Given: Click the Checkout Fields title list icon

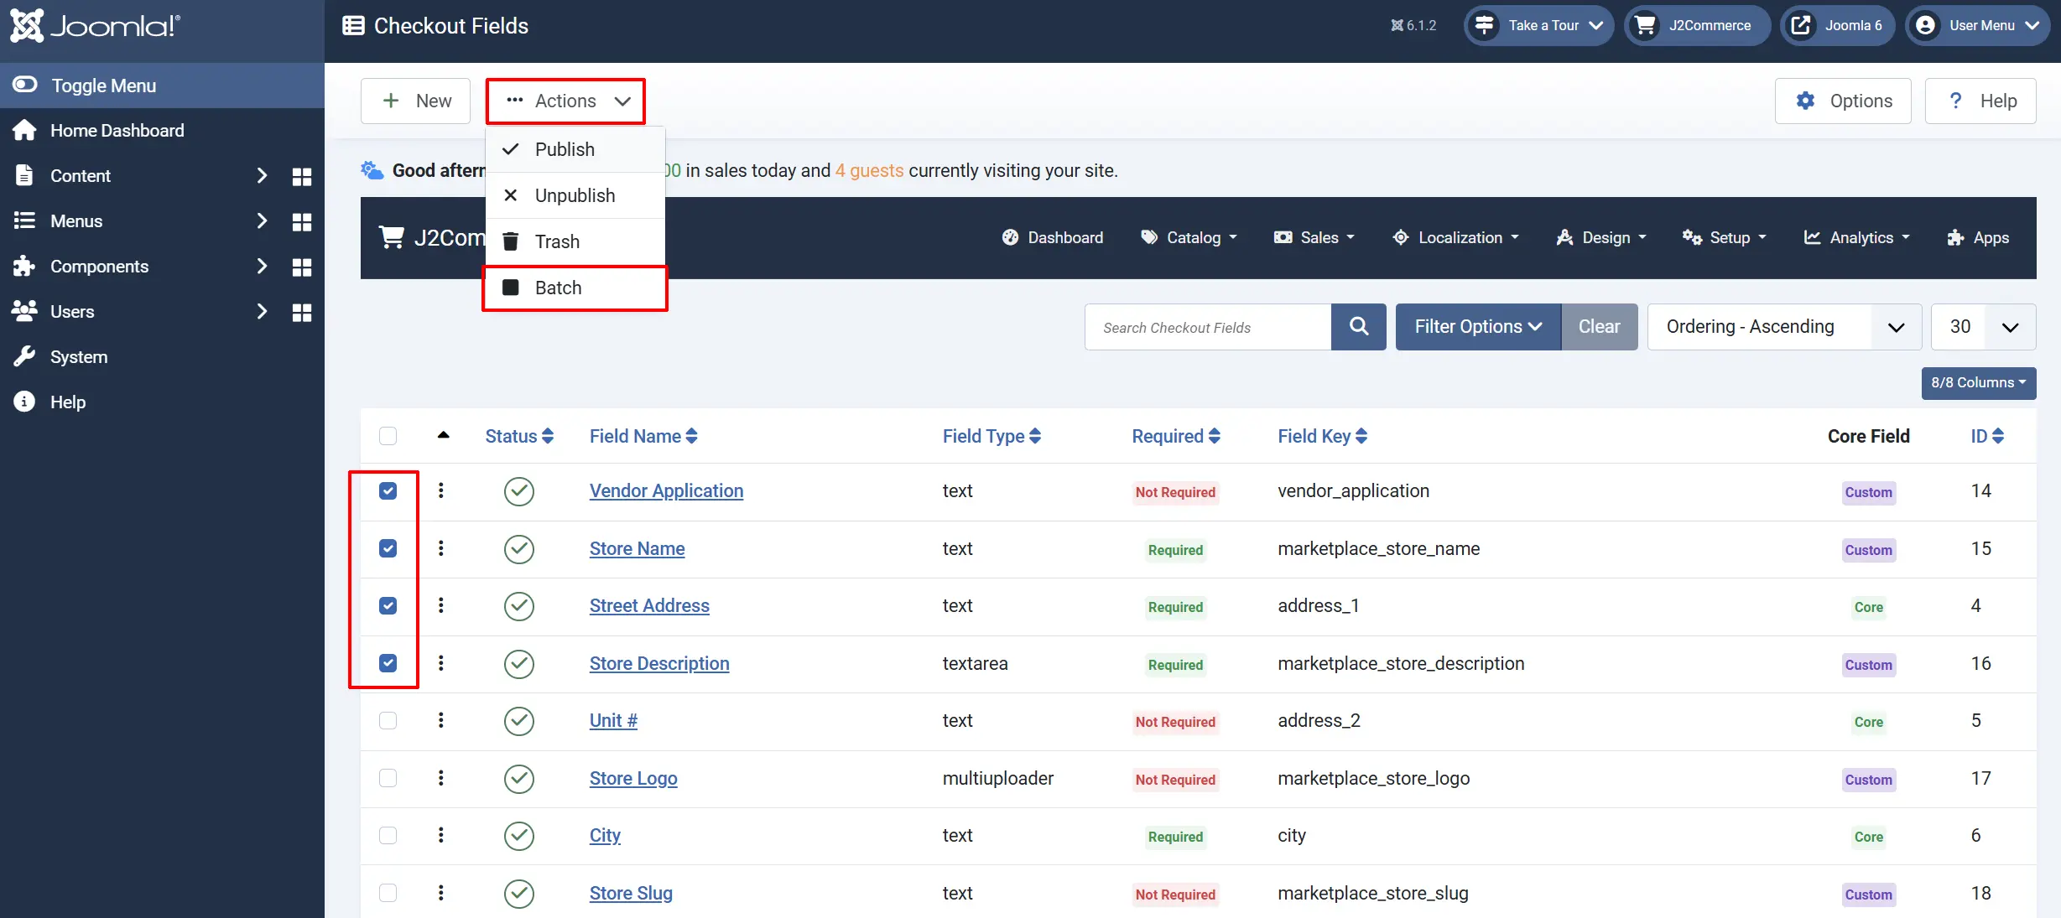Looking at the screenshot, I should (354, 26).
